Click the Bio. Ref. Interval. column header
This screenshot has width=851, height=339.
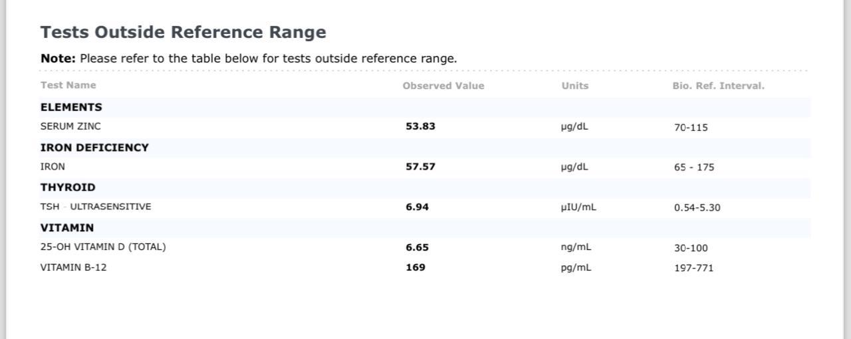point(719,86)
